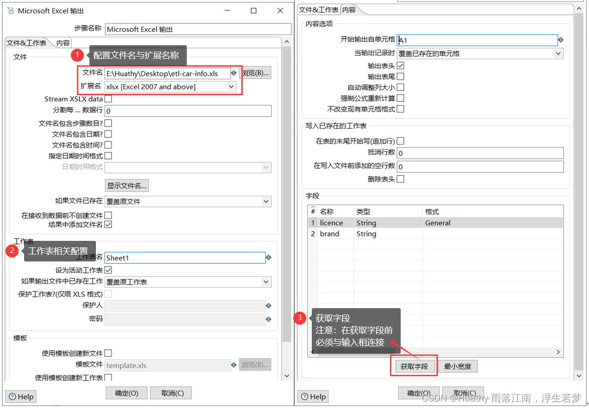This screenshot has height=408, width=589.
Task: Click General format cell of licence row
Action: [x=493, y=223]
